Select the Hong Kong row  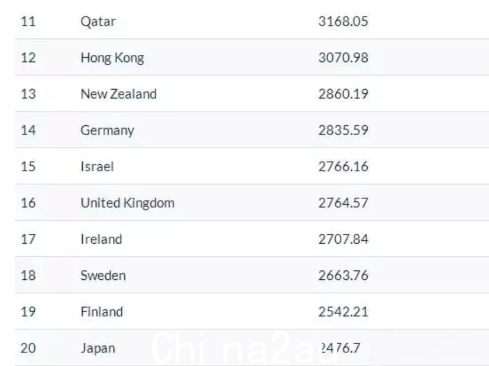pyautogui.click(x=252, y=57)
